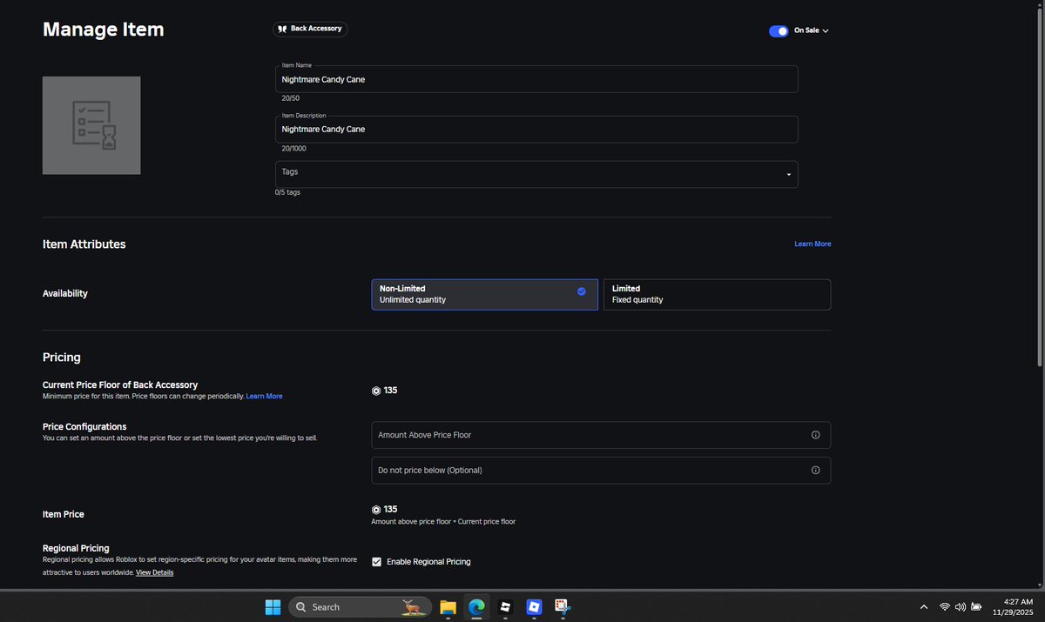Open Roblox Studio from the taskbar
The height and width of the screenshot is (622, 1045).
click(x=505, y=606)
